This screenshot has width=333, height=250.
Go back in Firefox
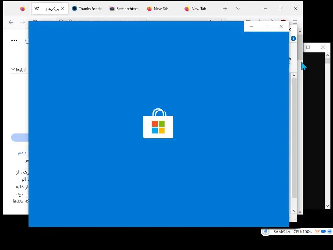11,22
